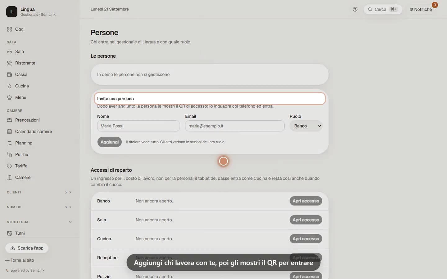Open Notifiche with badge
The height and width of the screenshot is (279, 447).
(421, 9)
